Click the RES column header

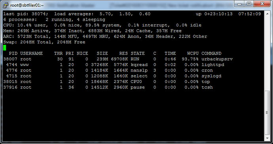point(123,53)
